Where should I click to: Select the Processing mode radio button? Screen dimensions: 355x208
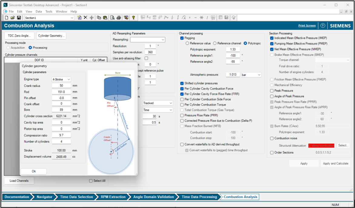30,48
